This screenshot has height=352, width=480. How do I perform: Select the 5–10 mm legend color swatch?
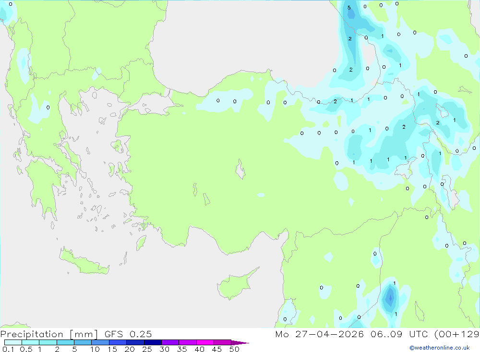83,342
